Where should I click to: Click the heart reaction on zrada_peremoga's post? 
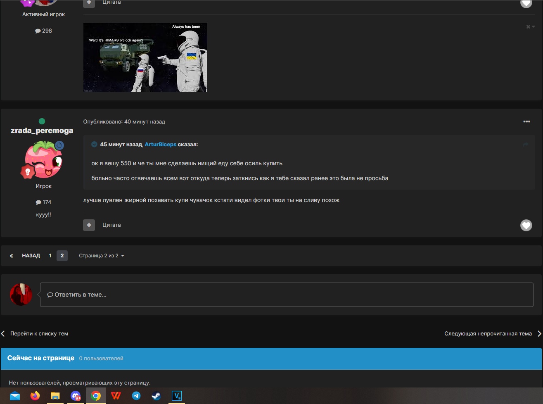click(526, 225)
